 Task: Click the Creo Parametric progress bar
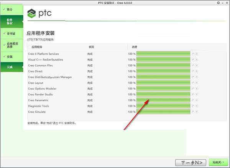[x=163, y=100]
